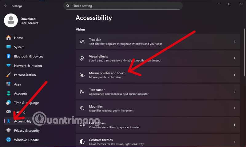246x147 pixels.
Task: Click the Privacy & security shield icon
Action: point(9,130)
